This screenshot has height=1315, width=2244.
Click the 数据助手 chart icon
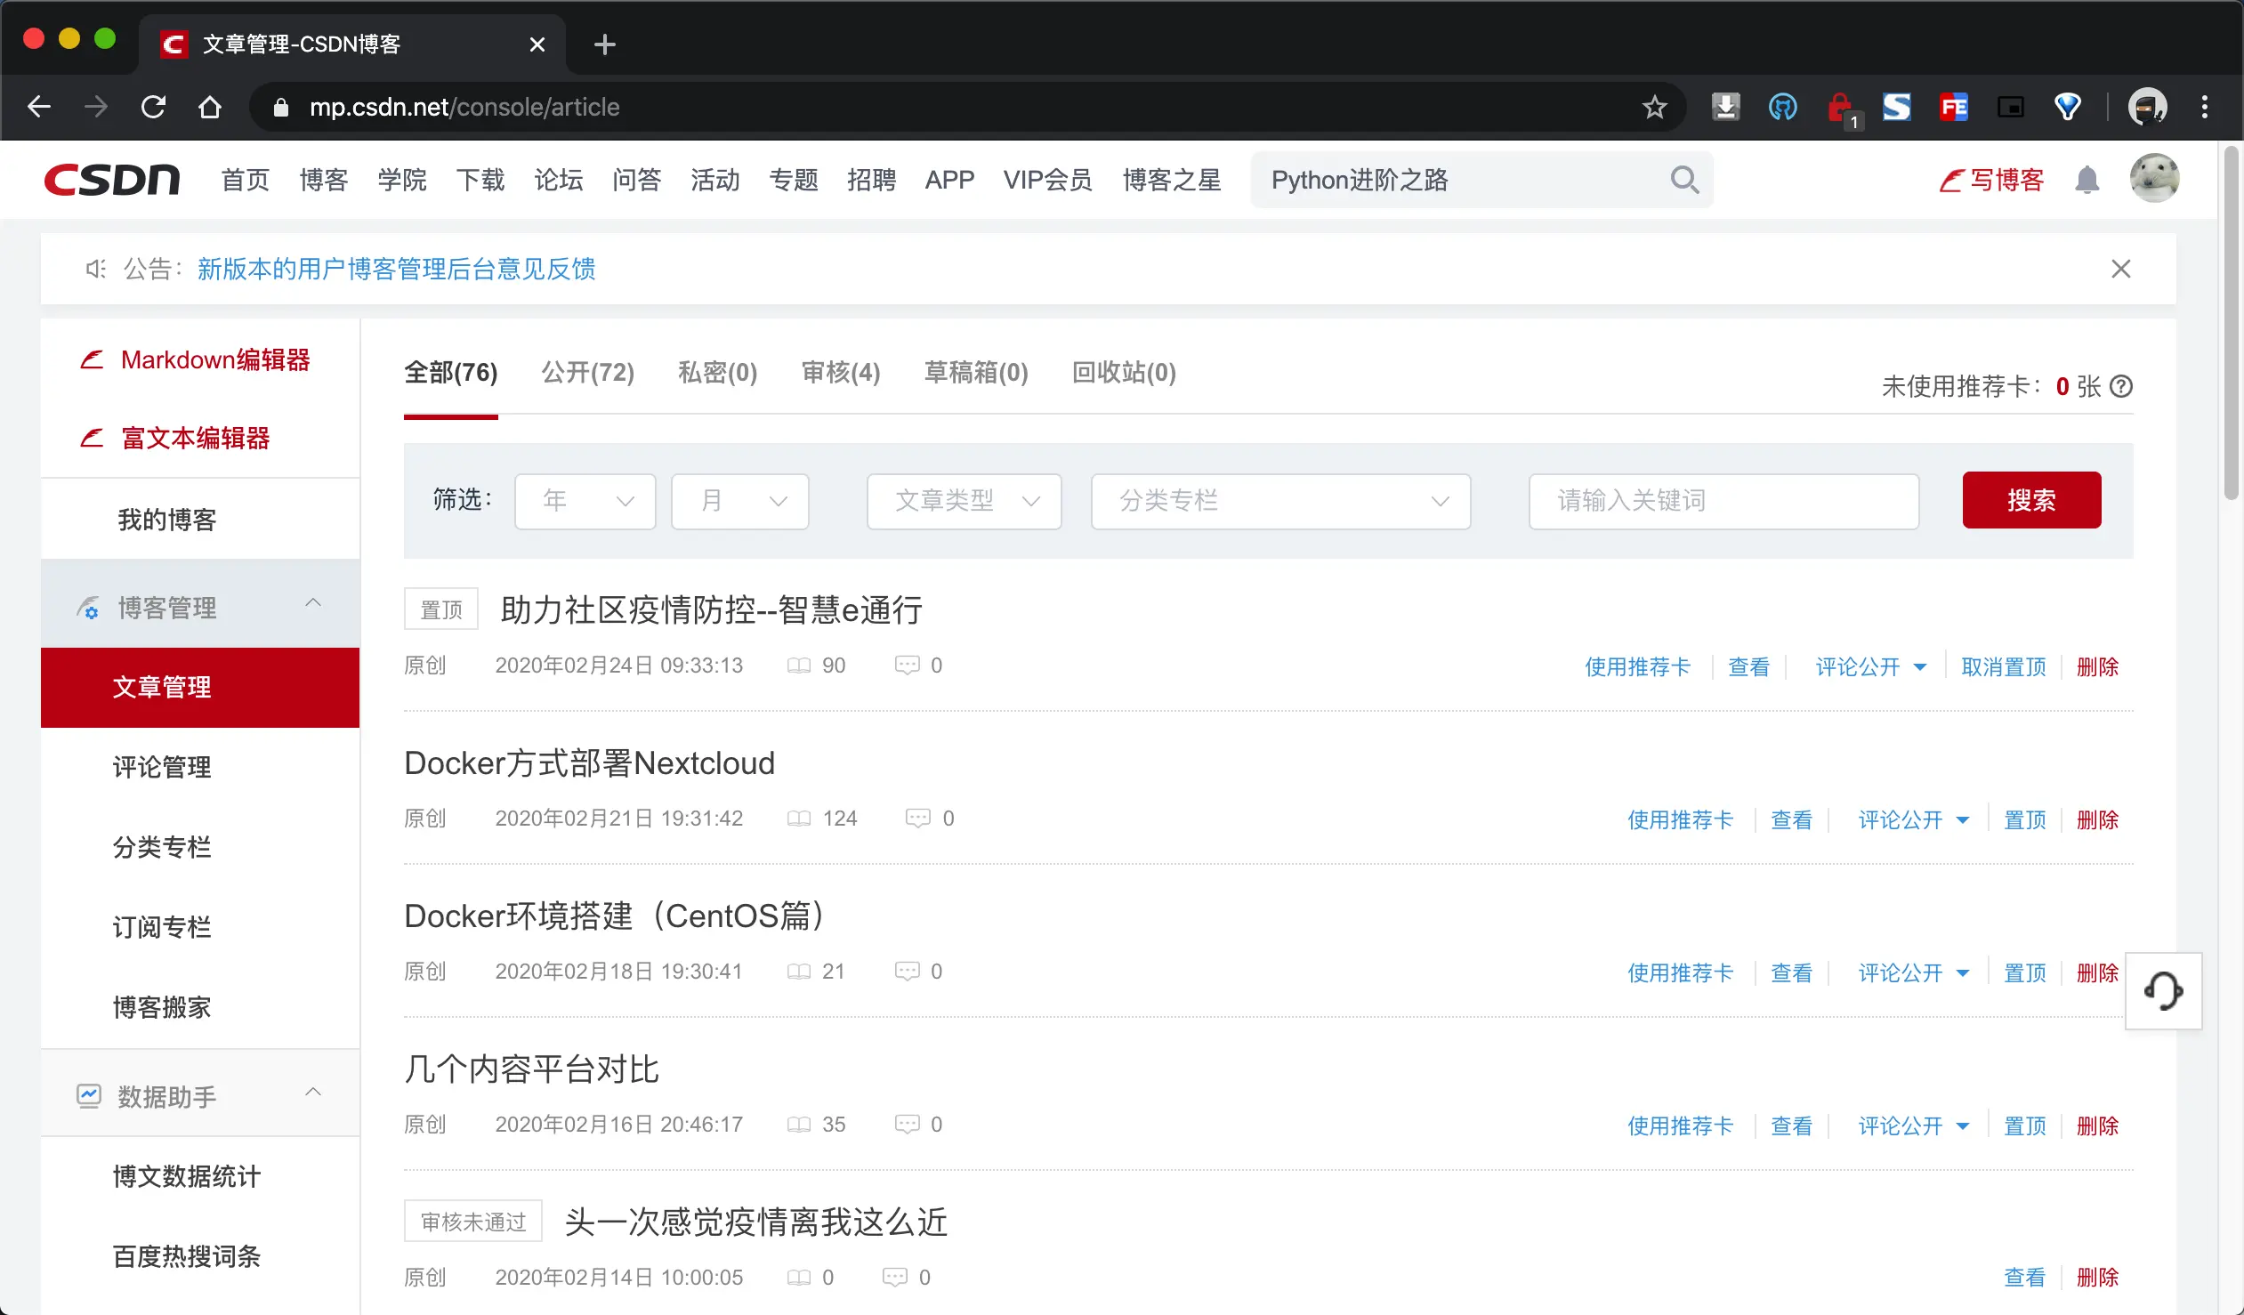pyautogui.click(x=89, y=1095)
